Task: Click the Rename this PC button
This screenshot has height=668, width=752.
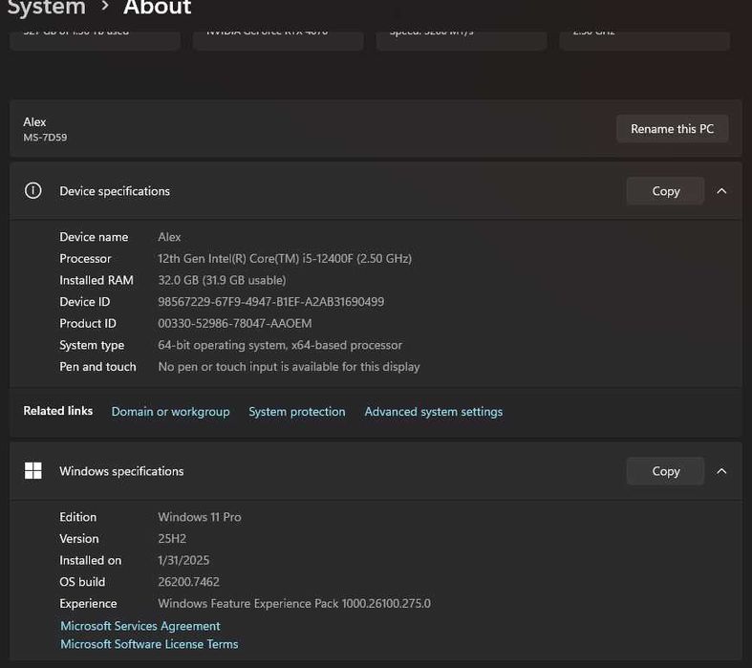Action: pos(672,128)
